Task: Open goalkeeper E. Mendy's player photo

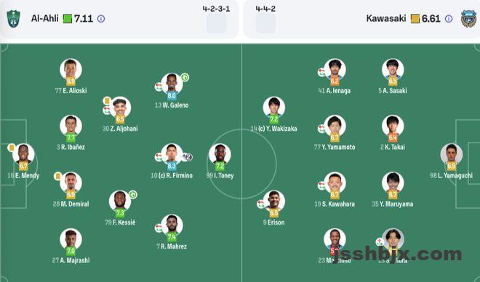Action: [x=23, y=153]
